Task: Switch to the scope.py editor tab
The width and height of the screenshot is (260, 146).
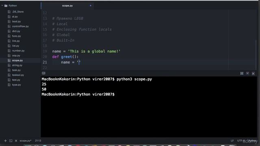Action: (67, 6)
